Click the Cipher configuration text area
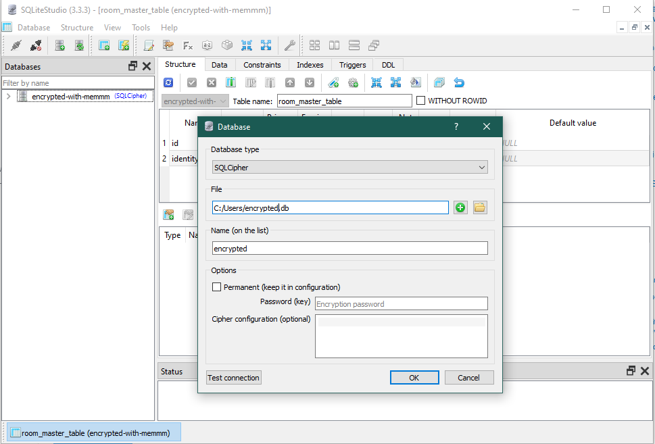This screenshot has width=655, height=444. pos(401,336)
